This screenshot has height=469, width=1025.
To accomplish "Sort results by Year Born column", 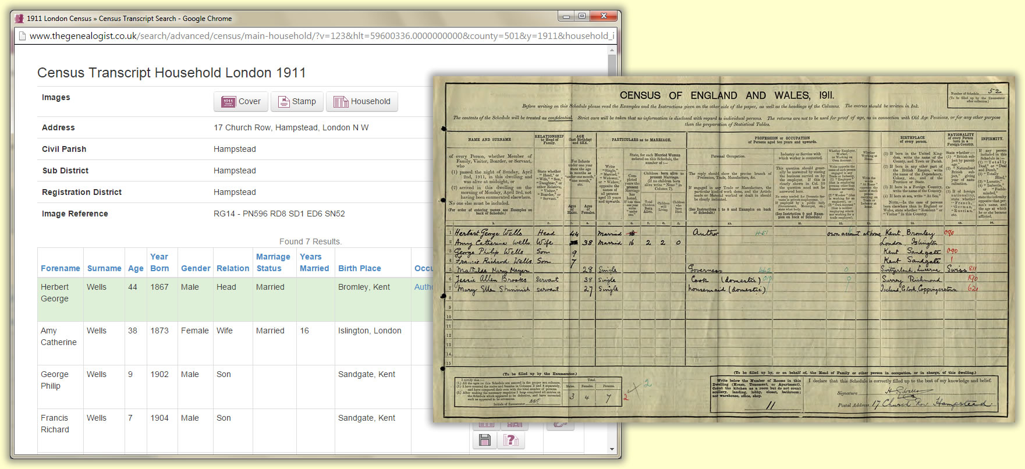I will (x=159, y=262).
